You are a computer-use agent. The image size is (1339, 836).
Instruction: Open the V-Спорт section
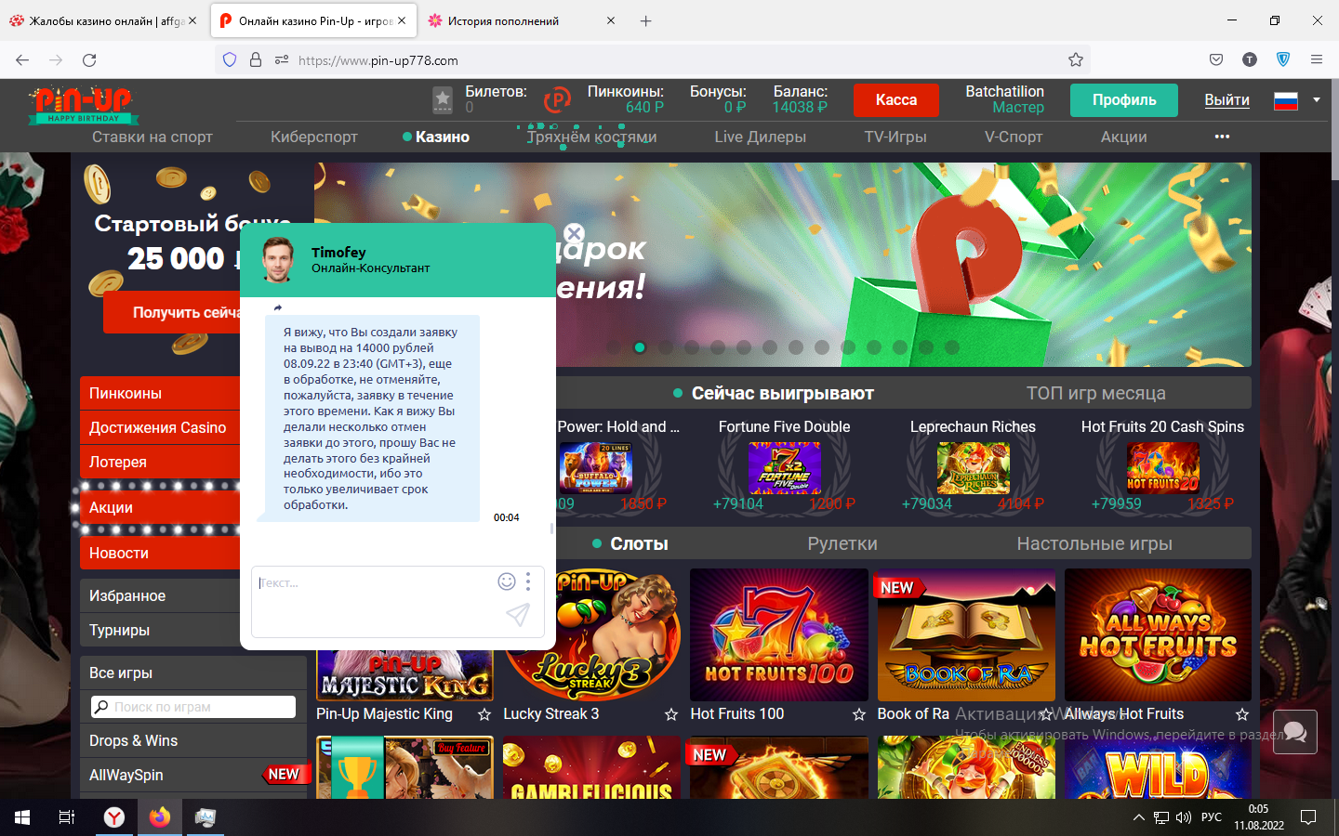[1014, 137]
